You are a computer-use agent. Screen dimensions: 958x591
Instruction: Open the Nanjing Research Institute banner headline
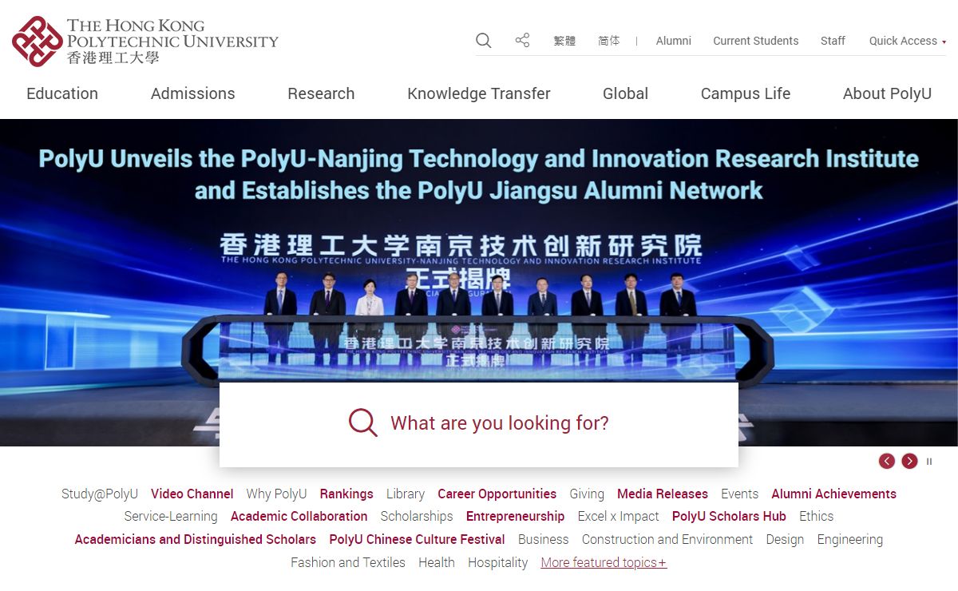point(479,174)
